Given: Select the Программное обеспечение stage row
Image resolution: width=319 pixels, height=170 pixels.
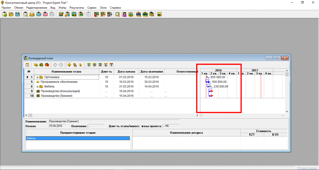Looking at the screenshot, I should (x=59, y=82).
